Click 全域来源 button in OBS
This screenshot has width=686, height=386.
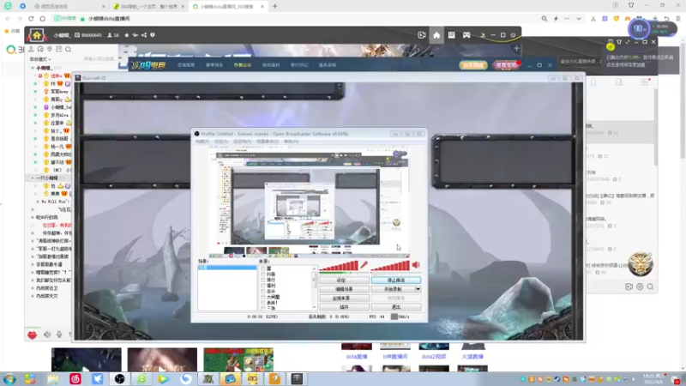click(x=344, y=298)
